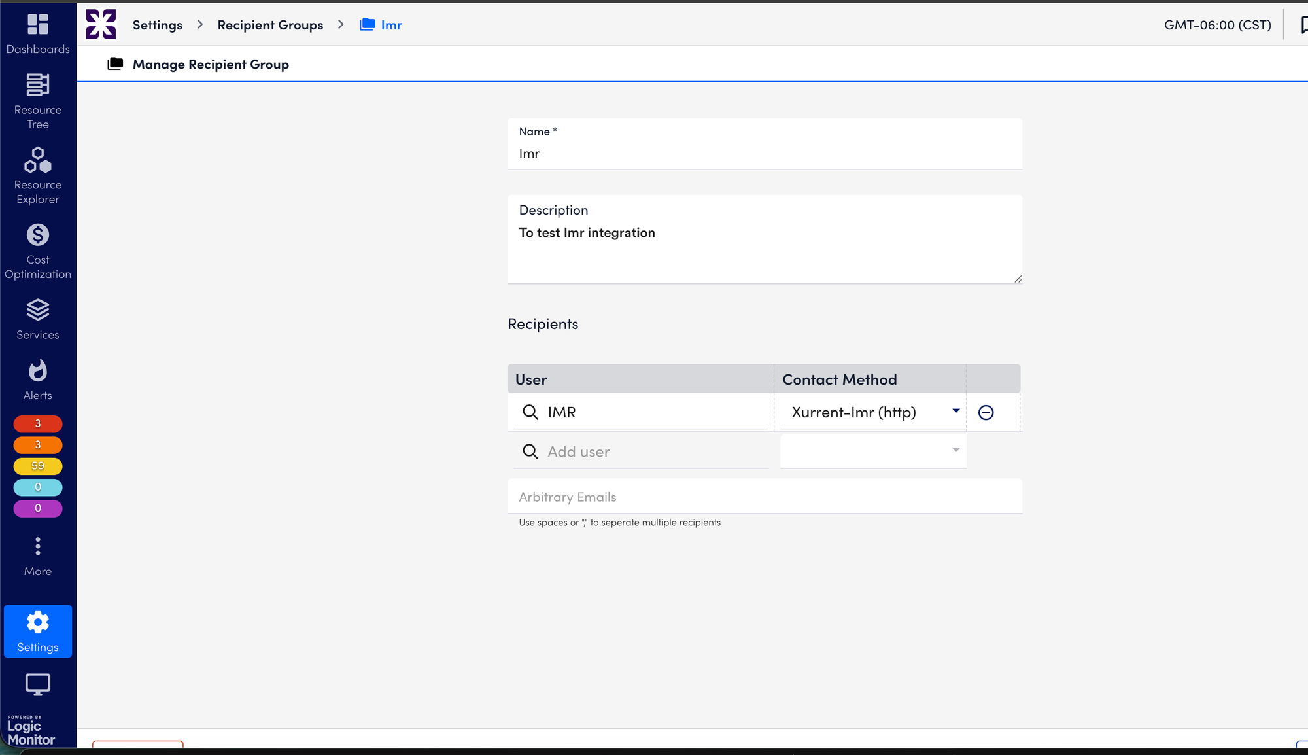Image resolution: width=1308 pixels, height=755 pixels.
Task: Open the Services section
Action: (x=38, y=319)
